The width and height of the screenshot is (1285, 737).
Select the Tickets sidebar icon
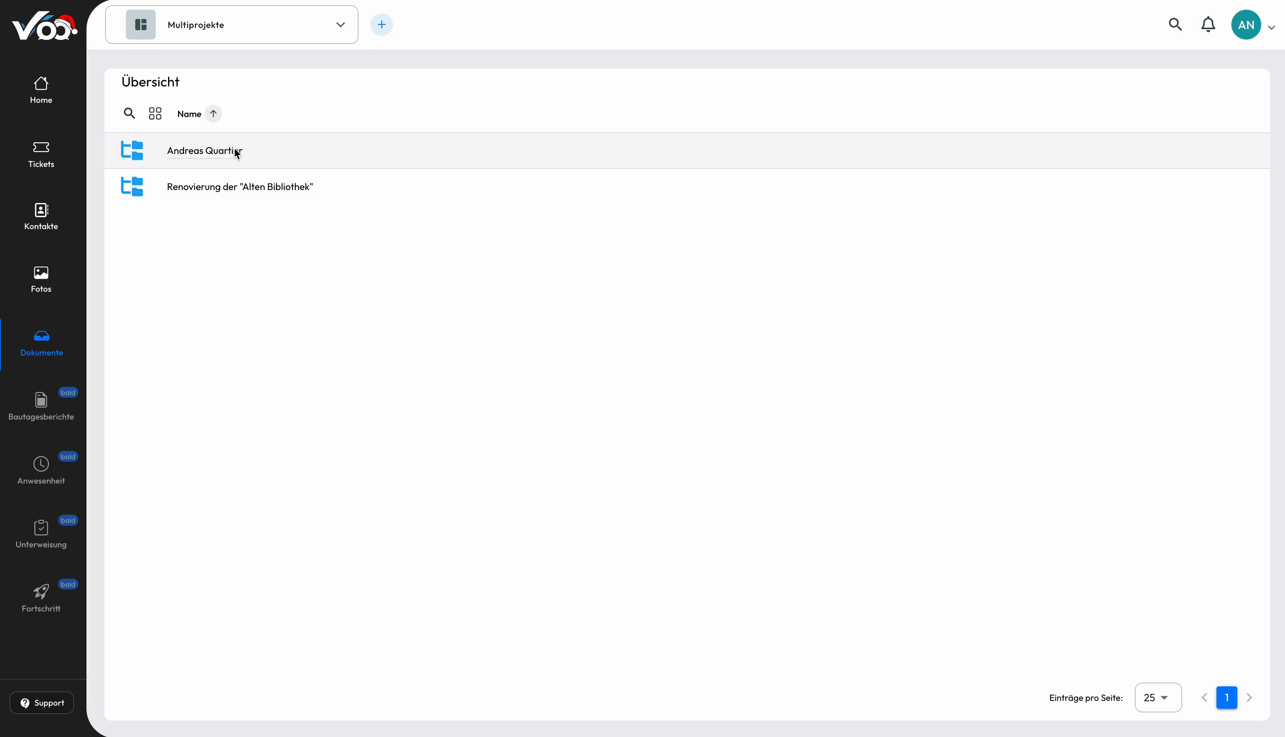point(41,154)
